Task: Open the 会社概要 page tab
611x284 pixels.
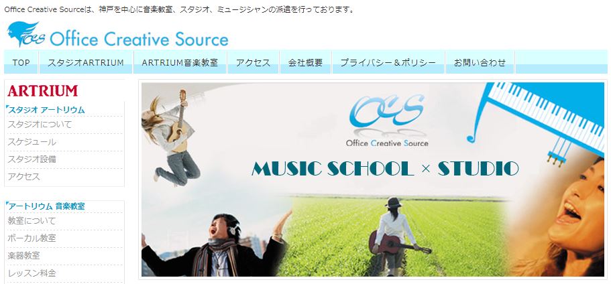Action: 306,62
